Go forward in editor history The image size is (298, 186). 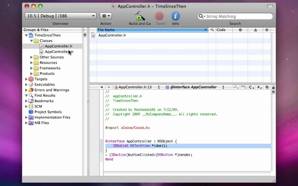109,87
